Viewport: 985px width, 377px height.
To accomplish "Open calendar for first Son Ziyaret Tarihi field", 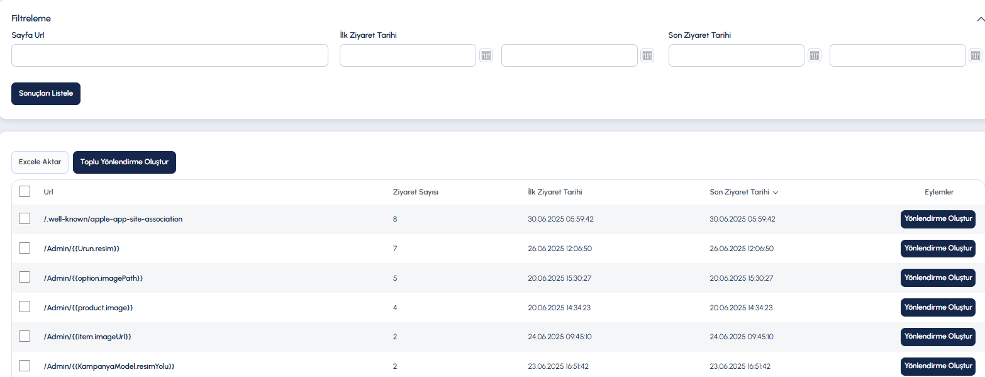I will coord(815,55).
